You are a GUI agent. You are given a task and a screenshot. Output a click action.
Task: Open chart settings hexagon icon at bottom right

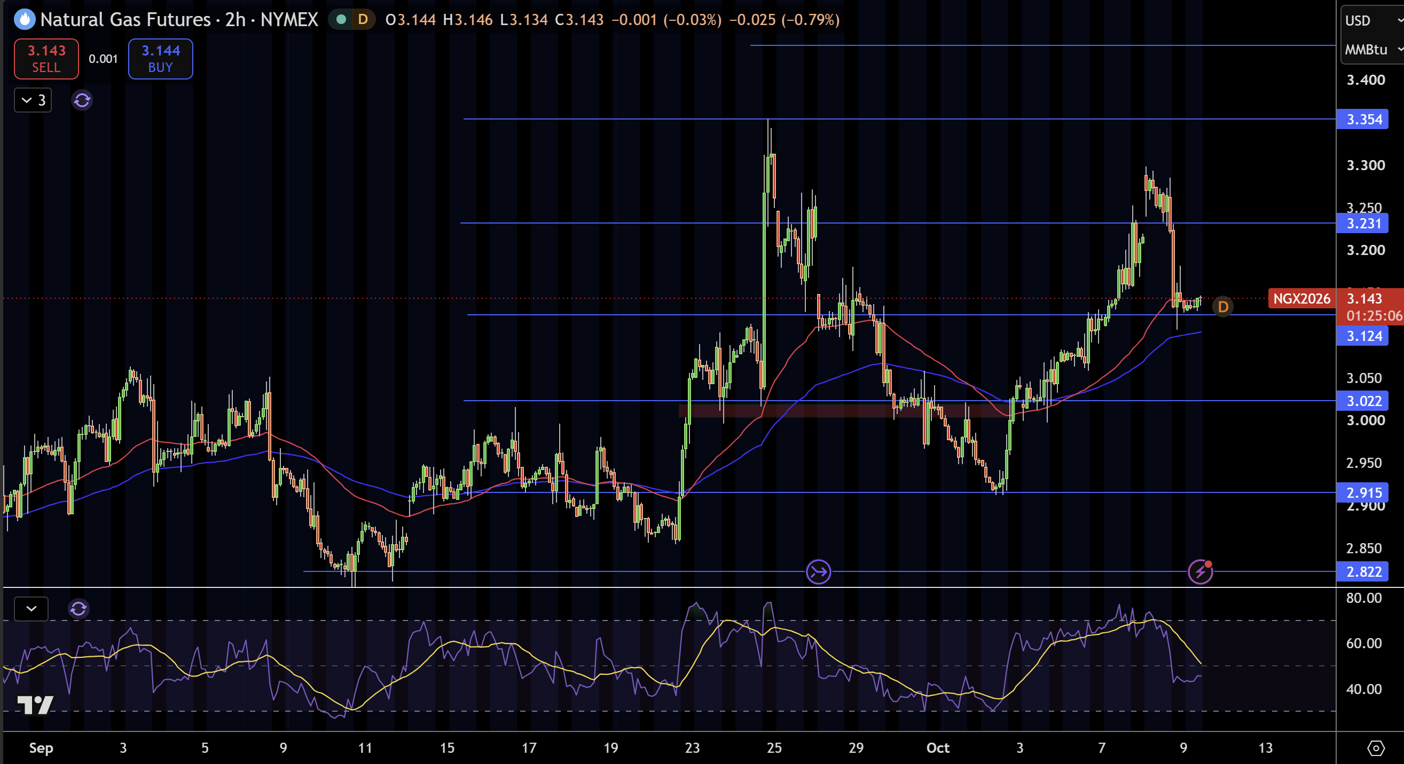coord(1376,747)
